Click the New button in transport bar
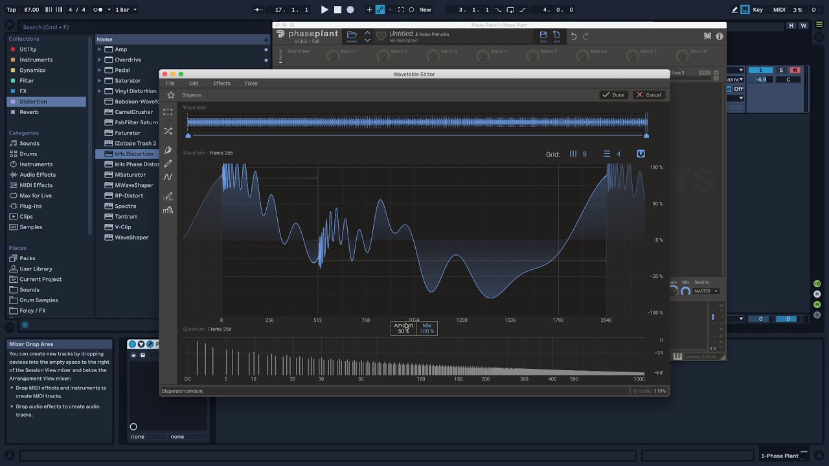 coord(425,10)
